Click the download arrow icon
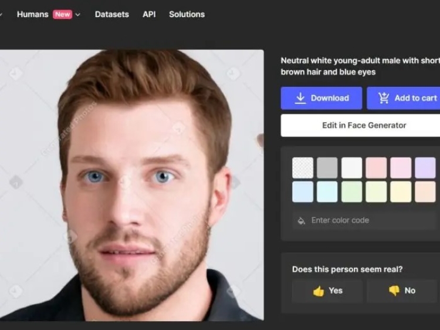Viewport: 440px width, 330px height. tap(300, 98)
